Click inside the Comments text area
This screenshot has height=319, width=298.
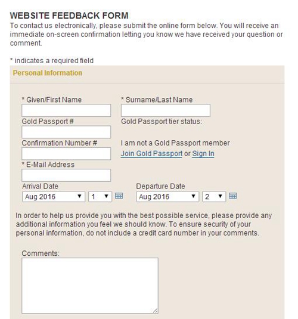point(90,286)
